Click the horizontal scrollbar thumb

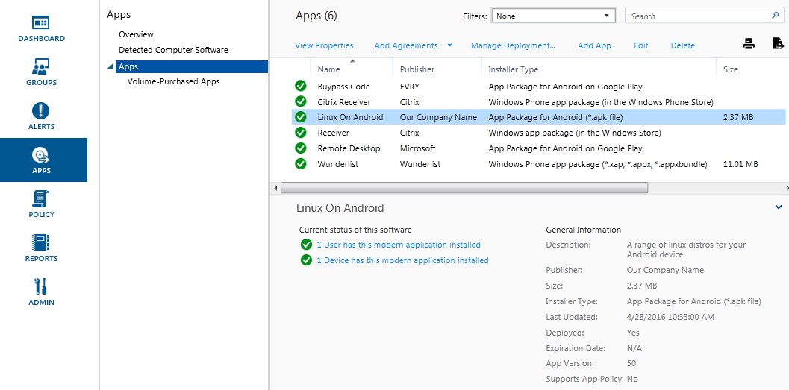click(x=464, y=188)
